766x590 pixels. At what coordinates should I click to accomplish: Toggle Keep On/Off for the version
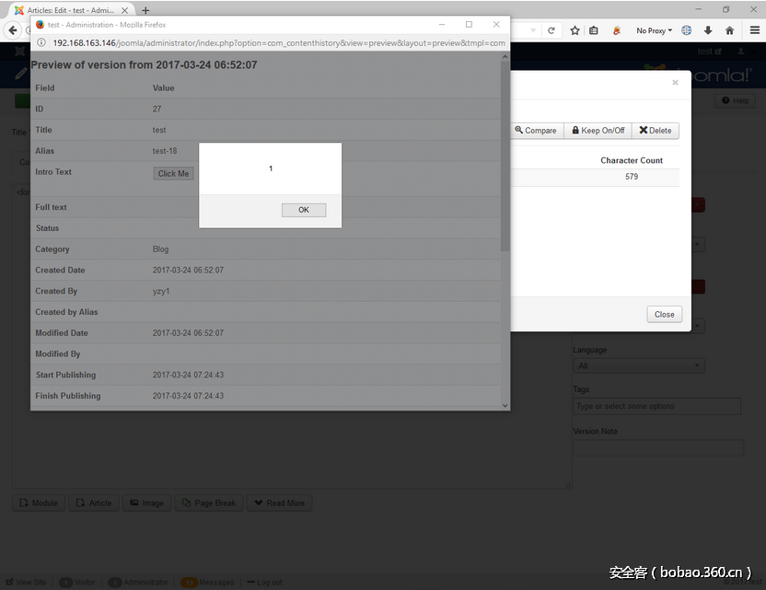[x=598, y=131]
